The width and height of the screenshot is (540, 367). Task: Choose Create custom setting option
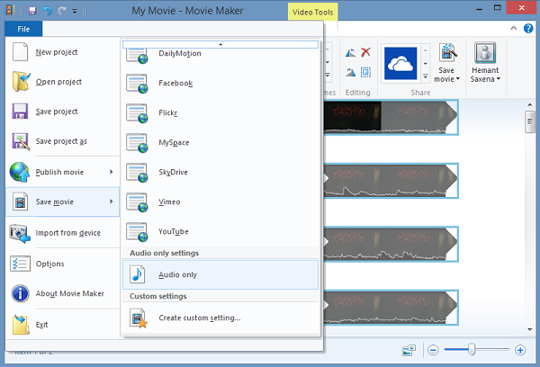(x=199, y=318)
